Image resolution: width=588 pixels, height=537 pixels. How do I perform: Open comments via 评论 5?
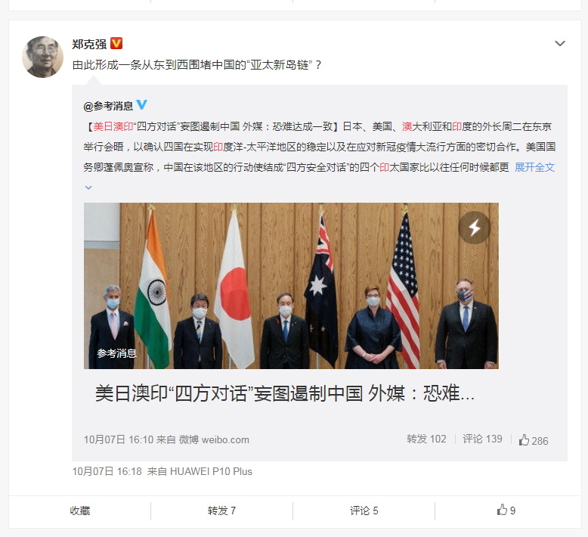coord(364,511)
